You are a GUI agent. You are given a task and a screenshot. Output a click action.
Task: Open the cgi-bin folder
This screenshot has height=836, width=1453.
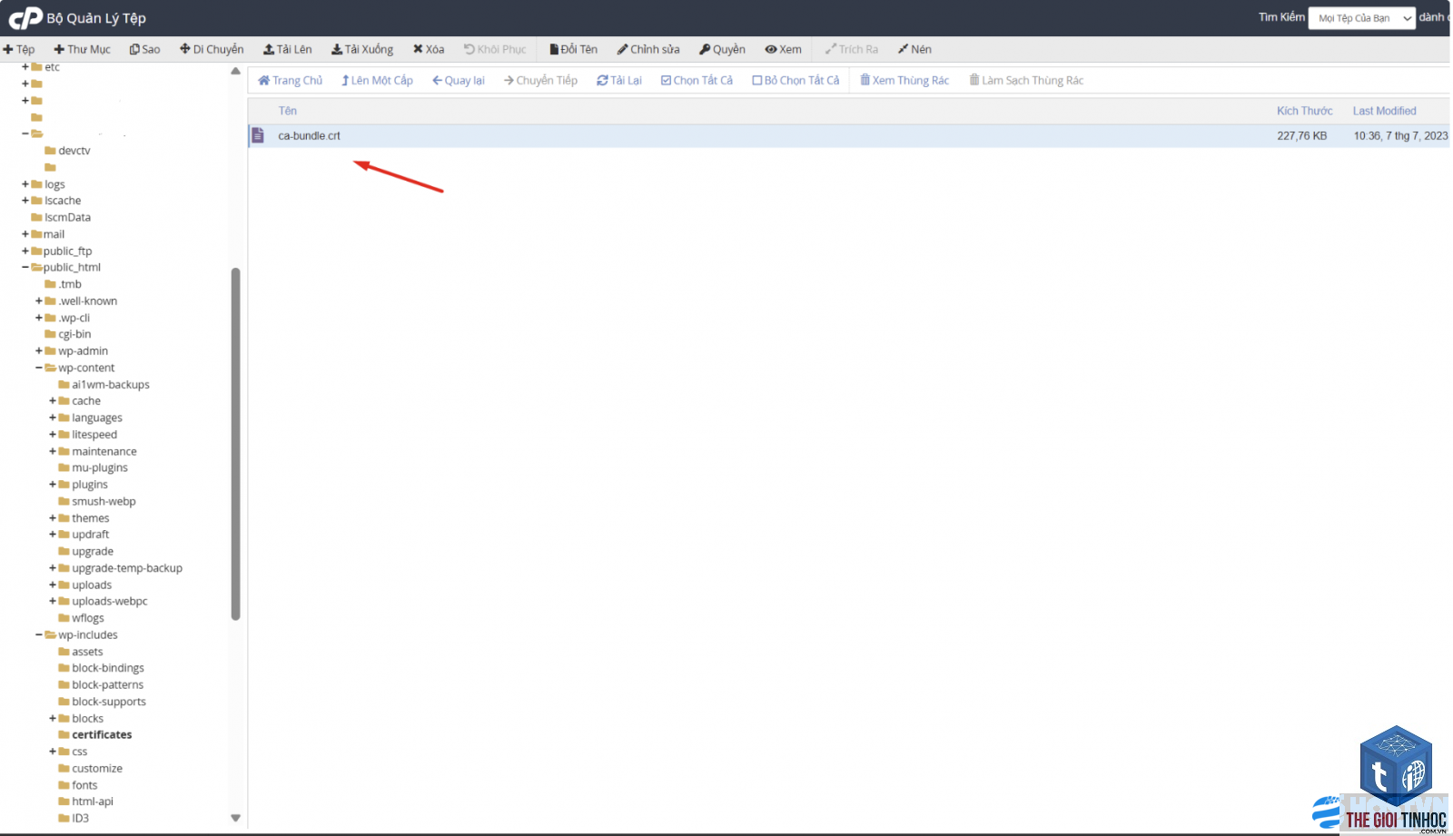click(74, 334)
